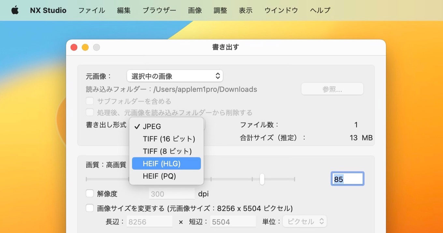Close the 書き出す dialog window

pos(74,47)
